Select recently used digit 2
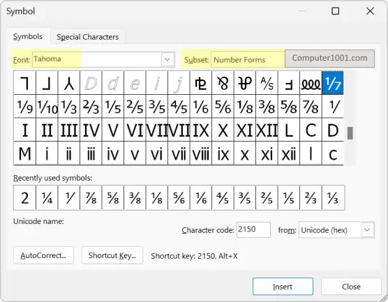Image resolution: width=388 pixels, height=302 pixels. click(x=24, y=197)
